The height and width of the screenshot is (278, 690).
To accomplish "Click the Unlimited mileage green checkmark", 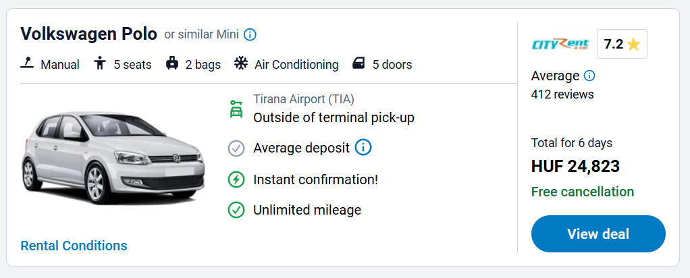I will click(236, 210).
